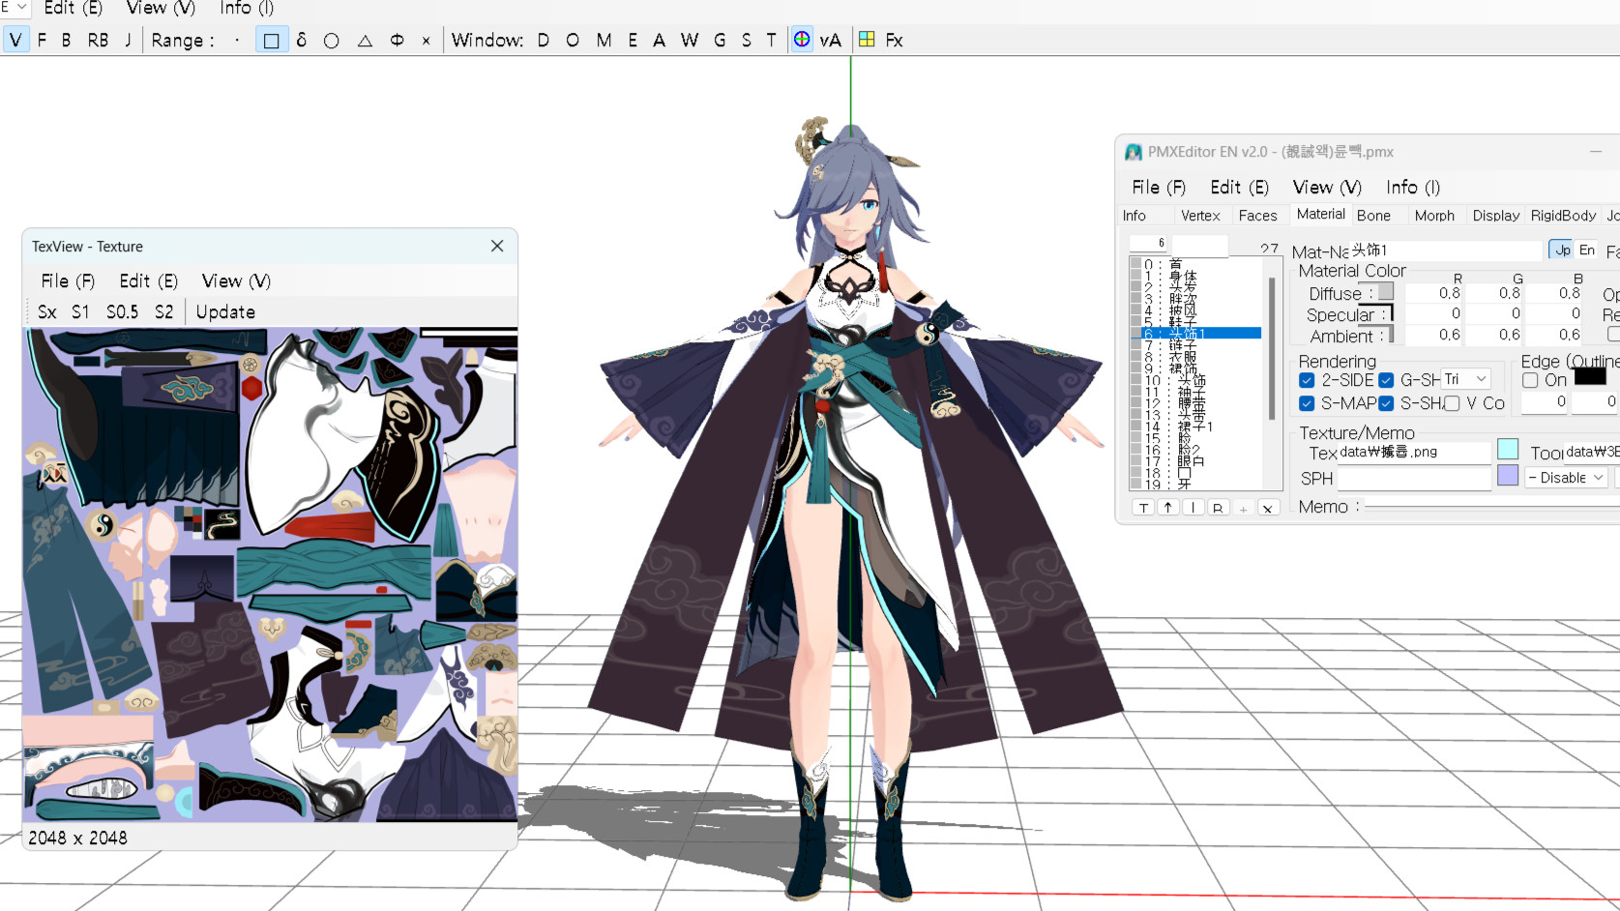Image resolution: width=1620 pixels, height=911 pixels.
Task: Enable the Edge outline On checkbox
Action: click(x=1530, y=380)
